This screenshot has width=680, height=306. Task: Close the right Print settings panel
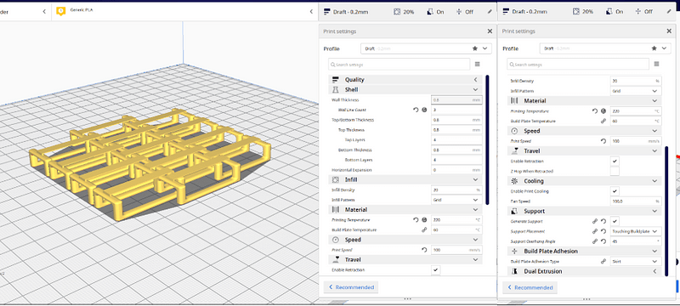[669, 31]
